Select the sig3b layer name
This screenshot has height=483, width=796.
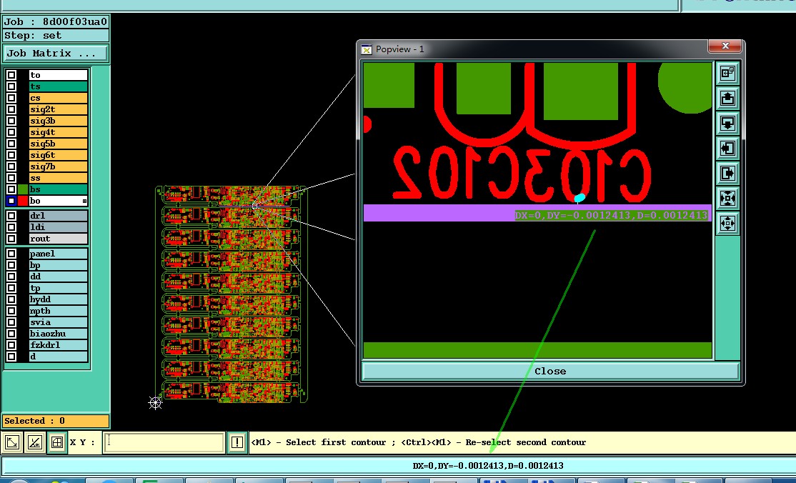58,121
